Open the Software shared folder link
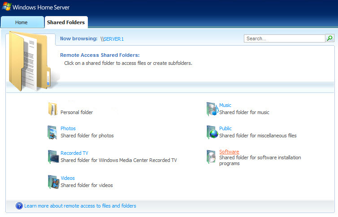Screen dimensions: 338x217 229,152
